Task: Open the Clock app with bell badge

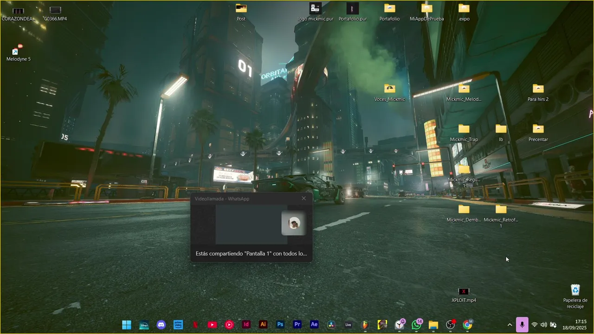Action: 400,324
